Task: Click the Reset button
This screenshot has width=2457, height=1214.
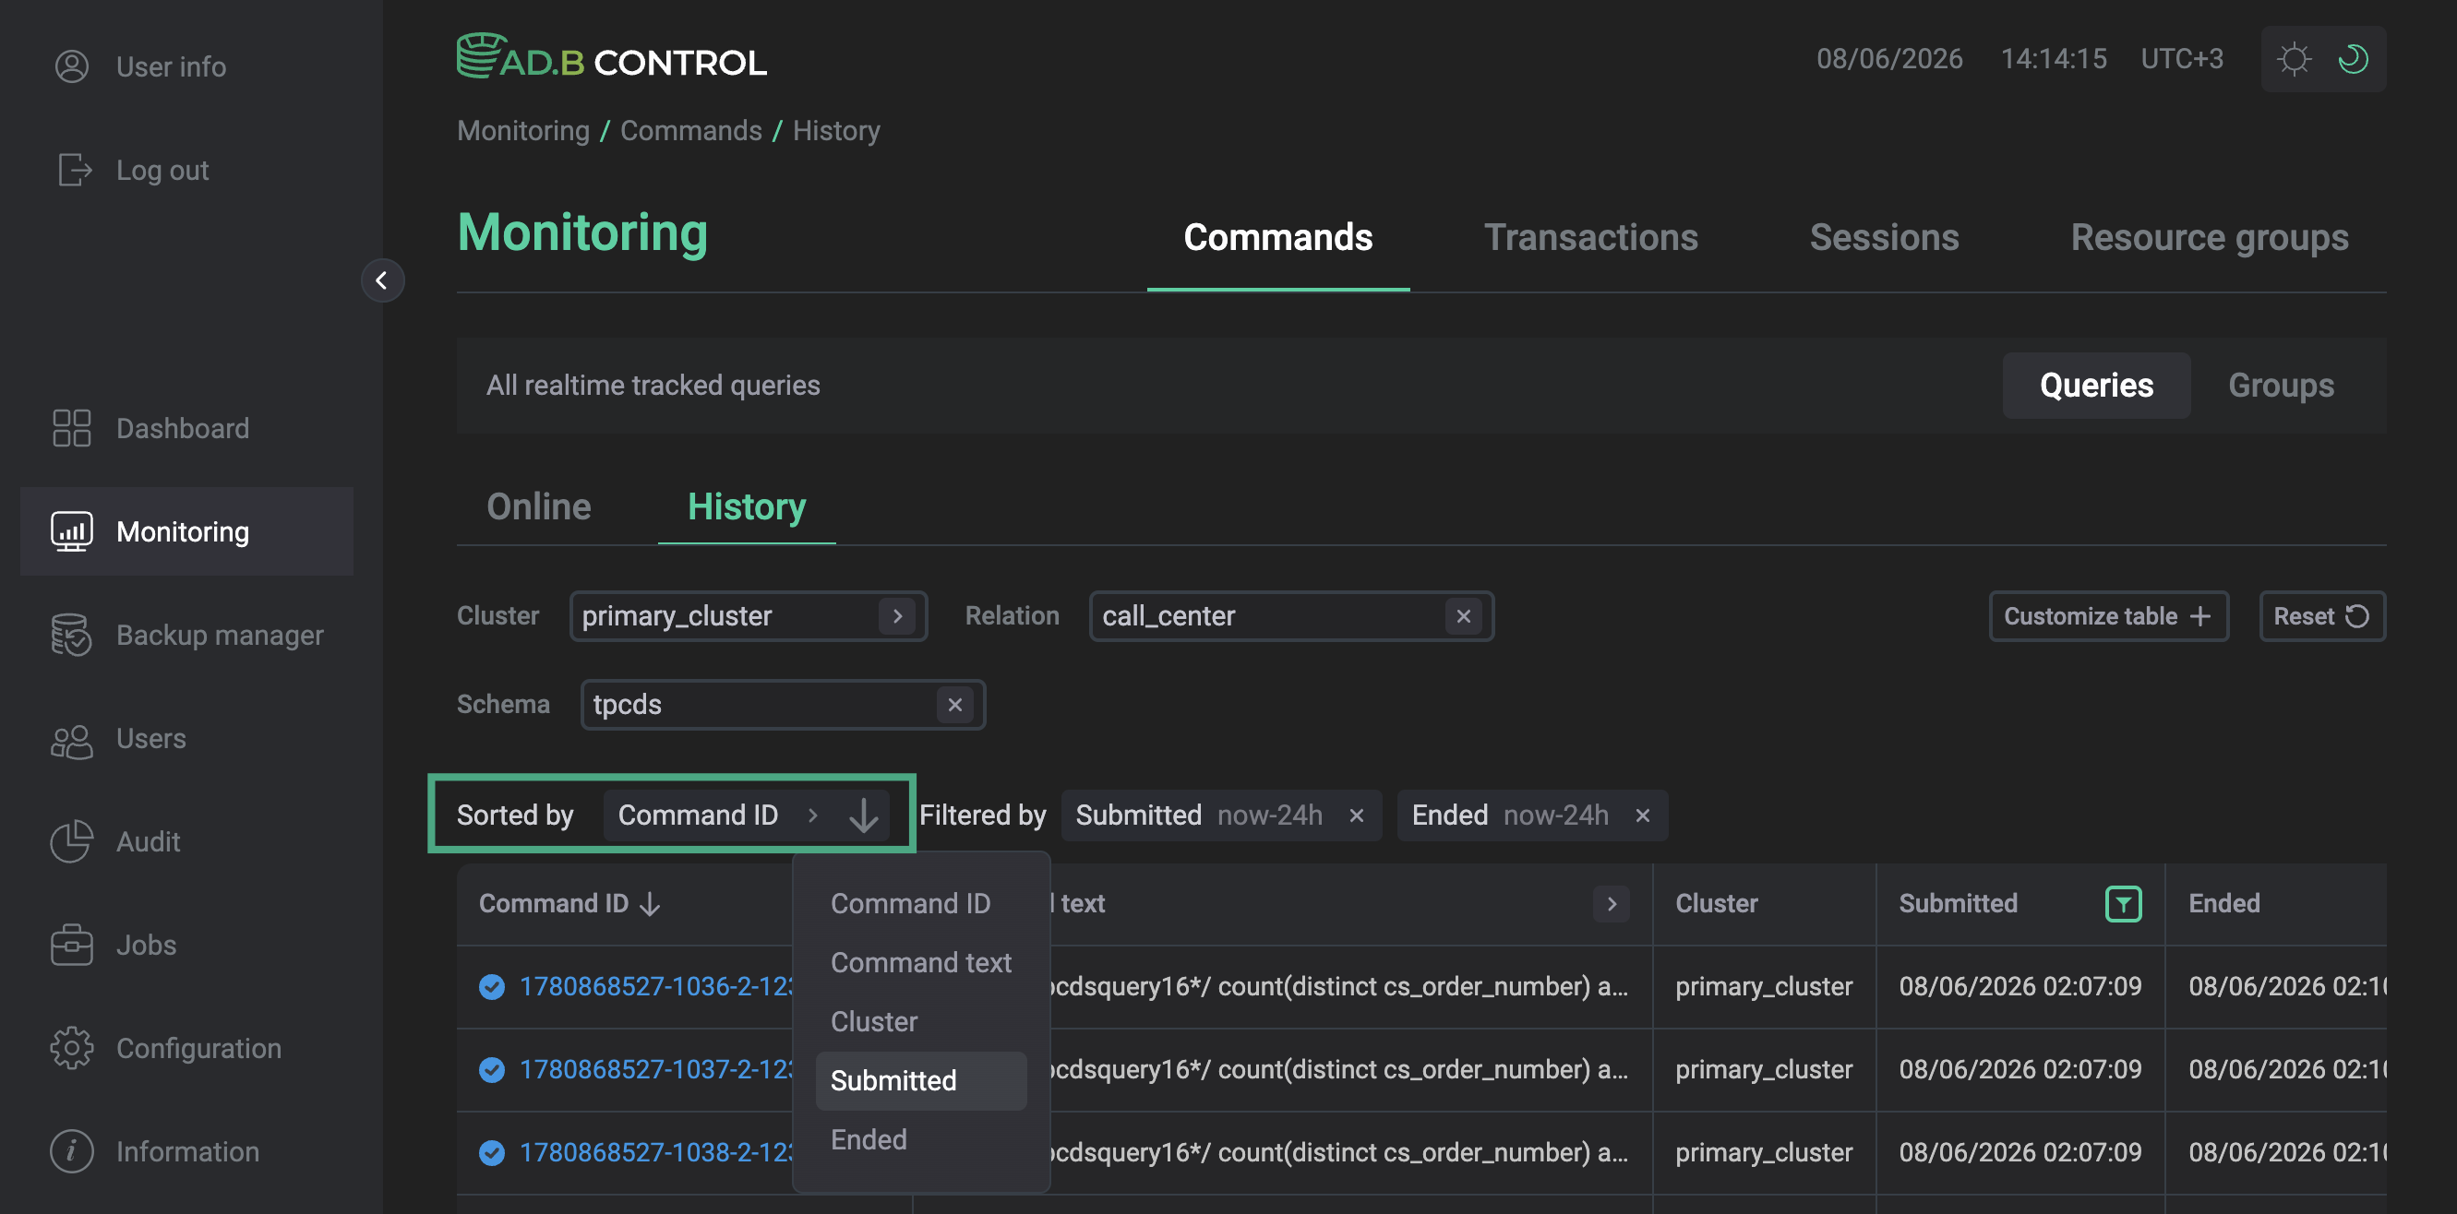Action: point(2321,616)
